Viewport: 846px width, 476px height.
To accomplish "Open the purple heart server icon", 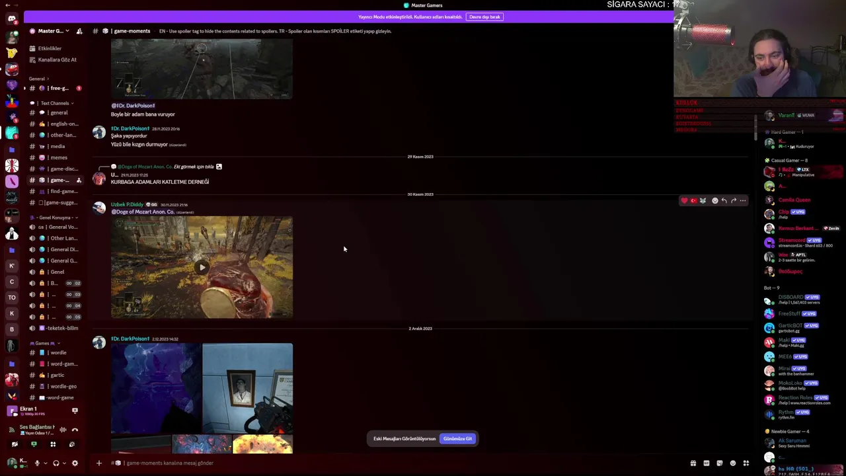I will pyautogui.click(x=11, y=85).
